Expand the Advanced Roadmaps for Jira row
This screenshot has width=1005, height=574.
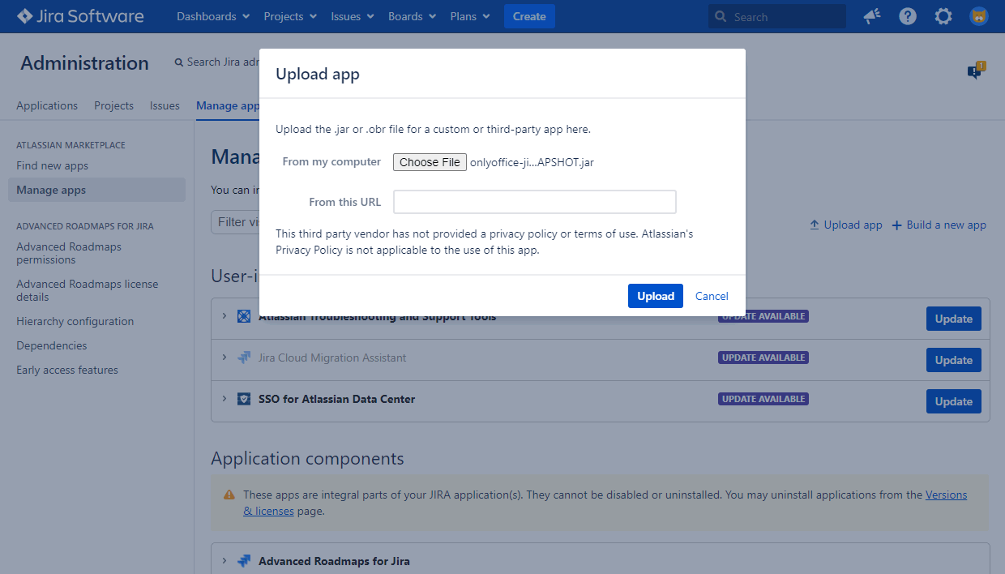point(225,561)
